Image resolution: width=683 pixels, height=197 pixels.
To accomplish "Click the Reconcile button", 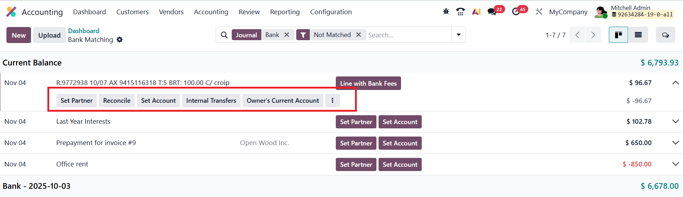I will pyautogui.click(x=117, y=101).
